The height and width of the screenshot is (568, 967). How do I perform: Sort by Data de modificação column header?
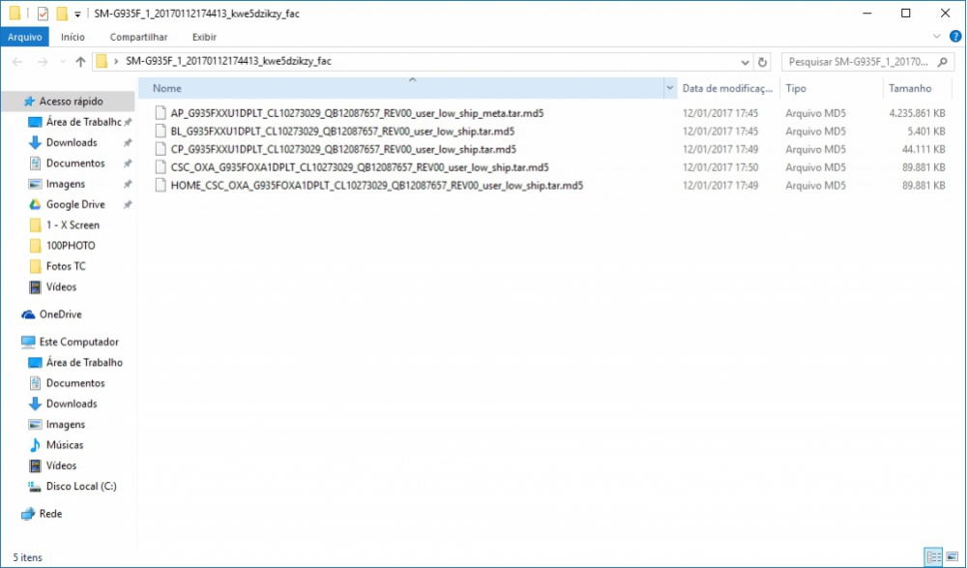tap(727, 88)
